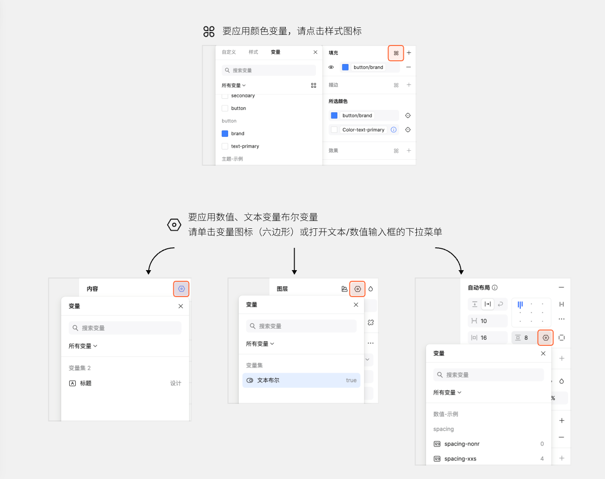Switch to the 自定义 tab

pyautogui.click(x=229, y=52)
